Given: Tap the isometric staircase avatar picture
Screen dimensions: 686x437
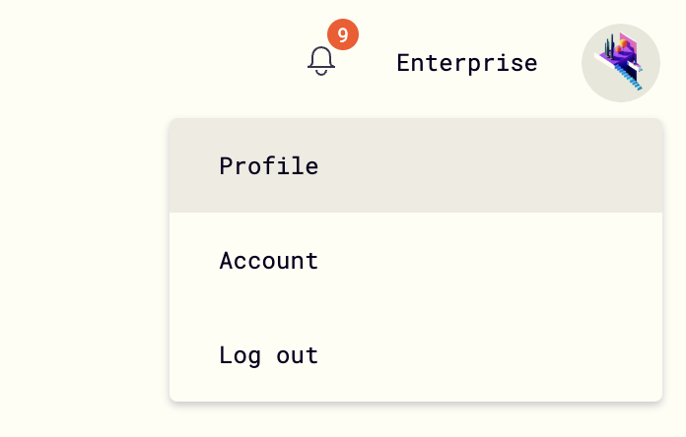Looking at the screenshot, I should [x=620, y=63].
